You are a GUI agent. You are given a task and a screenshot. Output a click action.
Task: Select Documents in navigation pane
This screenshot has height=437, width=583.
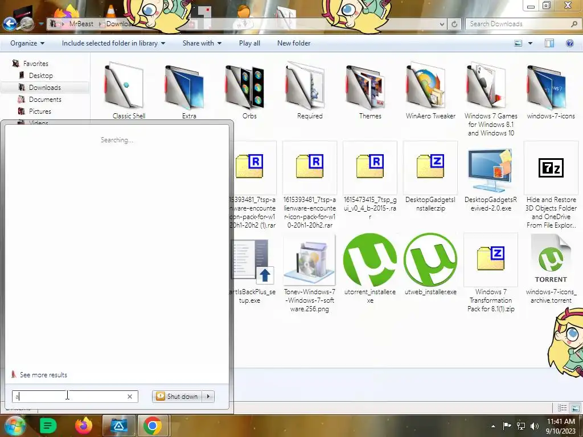[45, 99]
